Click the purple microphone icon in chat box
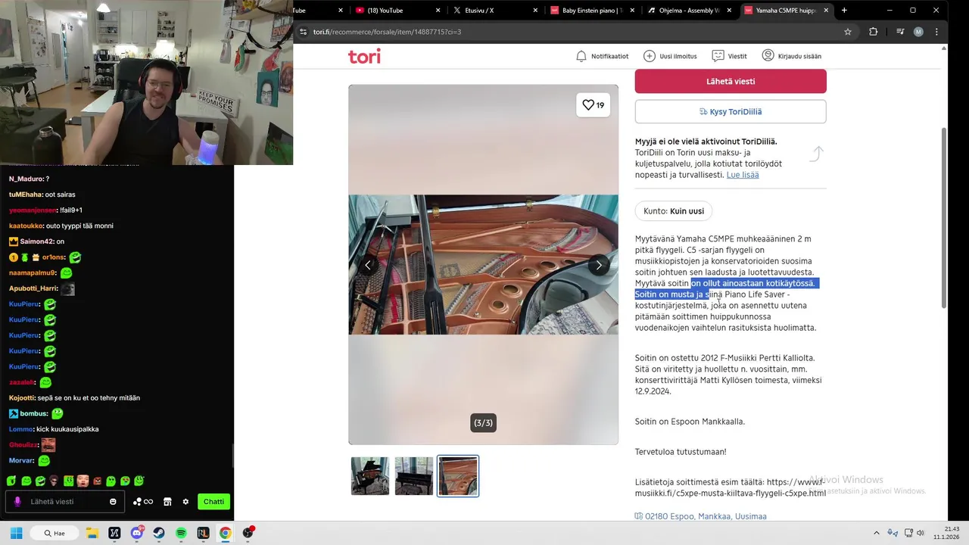969x545 pixels. pyautogui.click(x=17, y=501)
